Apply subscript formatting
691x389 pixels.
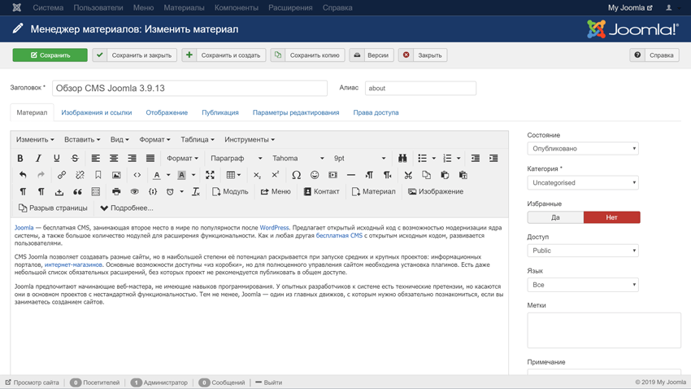click(257, 175)
